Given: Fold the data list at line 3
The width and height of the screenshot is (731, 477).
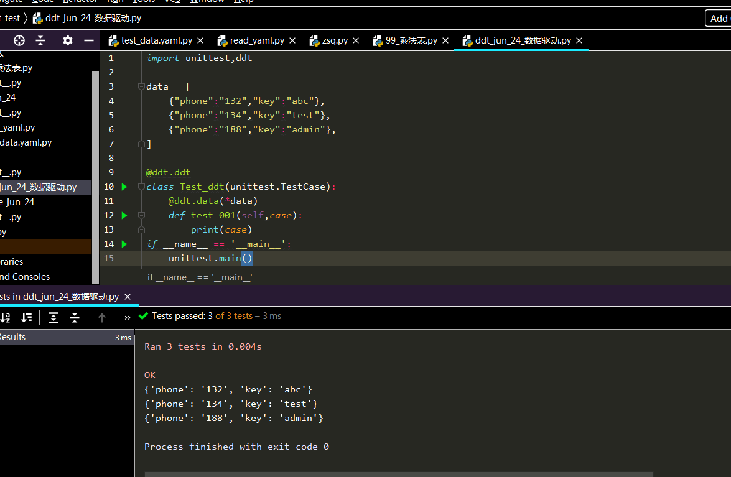Looking at the screenshot, I should [x=141, y=86].
